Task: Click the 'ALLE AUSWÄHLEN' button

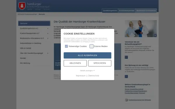Action: click(87, 56)
